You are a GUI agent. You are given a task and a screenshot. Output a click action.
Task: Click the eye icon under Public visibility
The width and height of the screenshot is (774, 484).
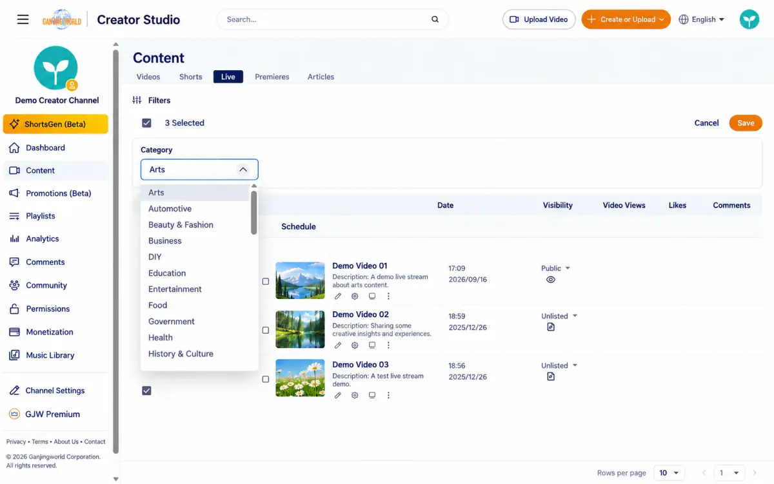[550, 280]
